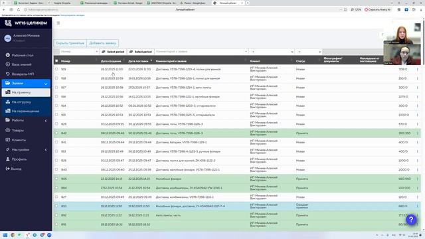Check the checkbox for order 842
Image resolution: width=425 pixels, height=239 pixels.
click(56, 133)
